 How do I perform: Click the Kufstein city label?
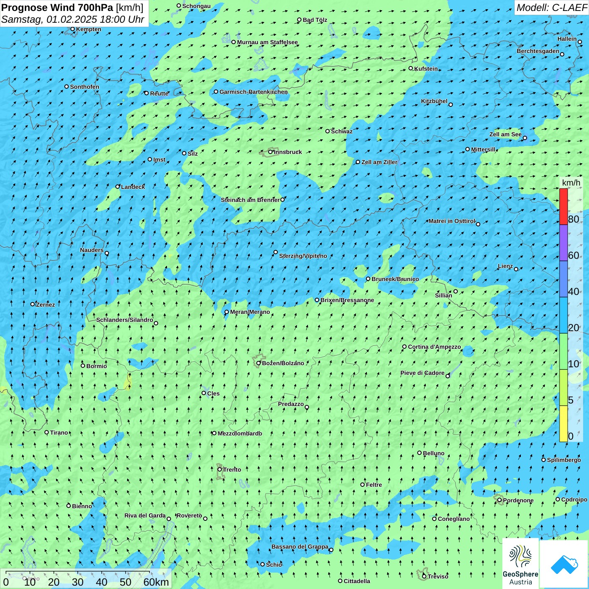[426, 69]
